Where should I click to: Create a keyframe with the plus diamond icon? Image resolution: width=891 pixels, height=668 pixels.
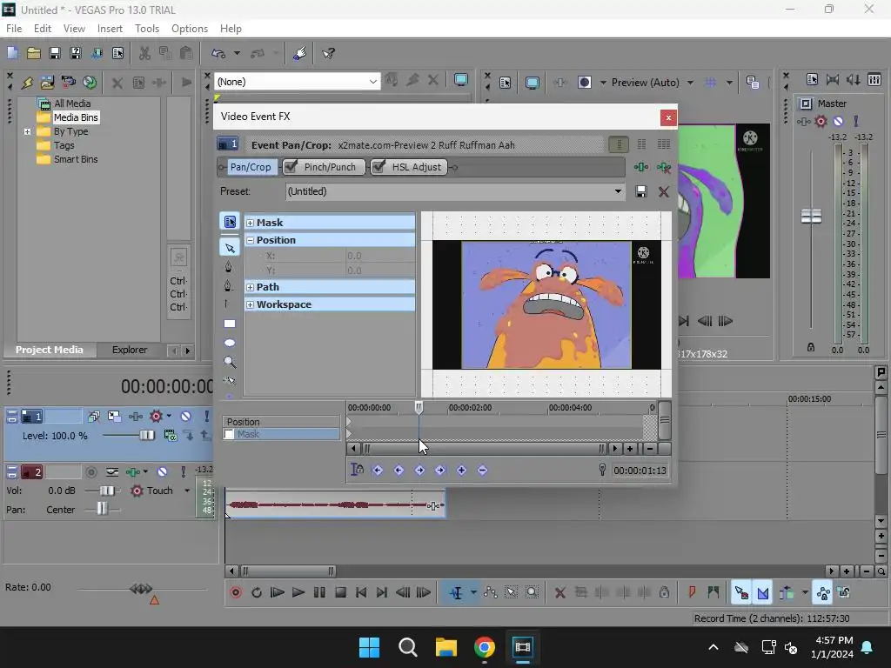[461, 470]
